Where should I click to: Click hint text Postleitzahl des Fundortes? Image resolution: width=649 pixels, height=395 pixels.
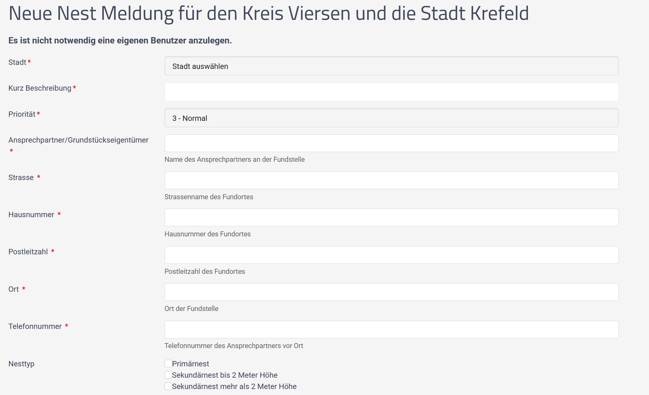pos(205,272)
